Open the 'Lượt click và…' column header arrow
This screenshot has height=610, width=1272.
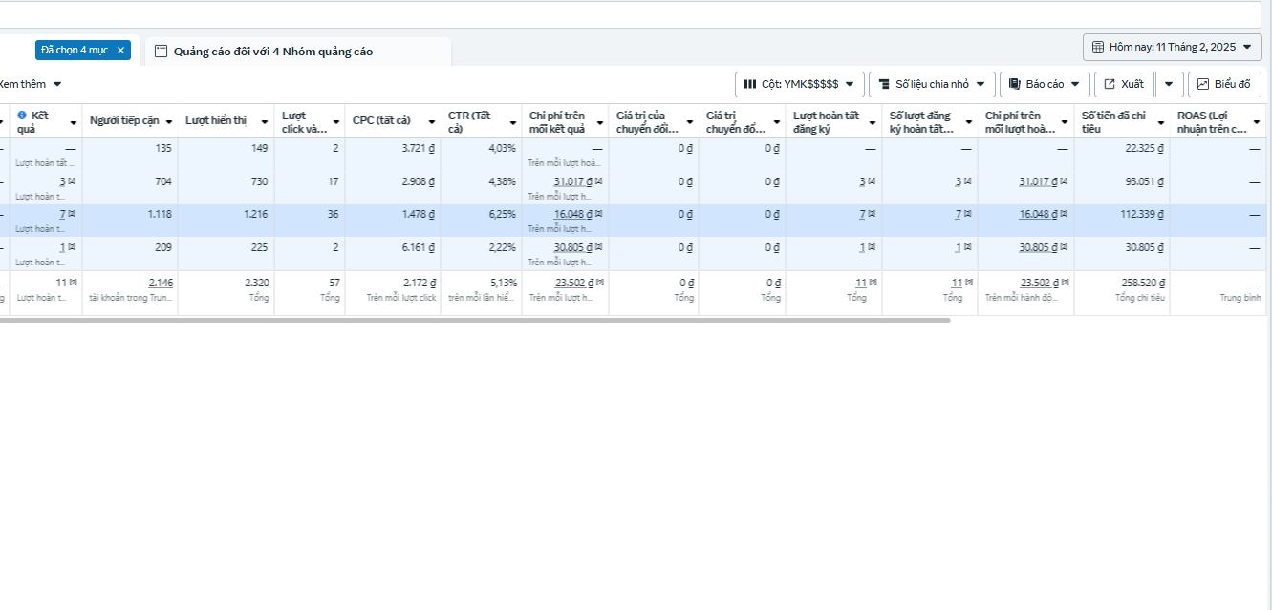point(336,122)
